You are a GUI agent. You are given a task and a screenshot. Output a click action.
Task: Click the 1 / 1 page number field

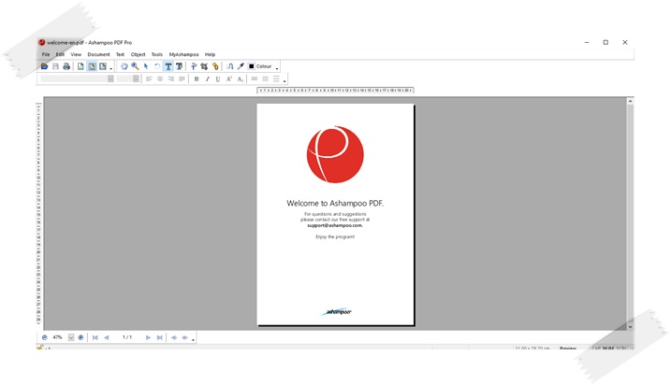coord(127,337)
